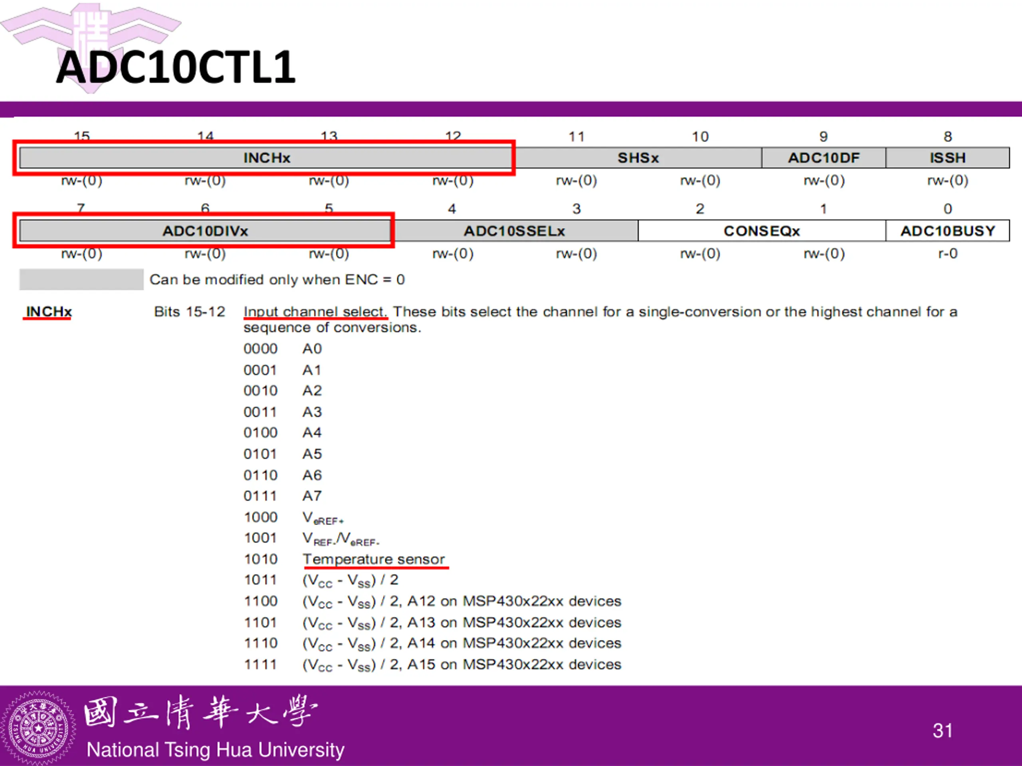
Task: Click the row mentioning A13 on MSP430x22xx
Action: [x=432, y=623]
